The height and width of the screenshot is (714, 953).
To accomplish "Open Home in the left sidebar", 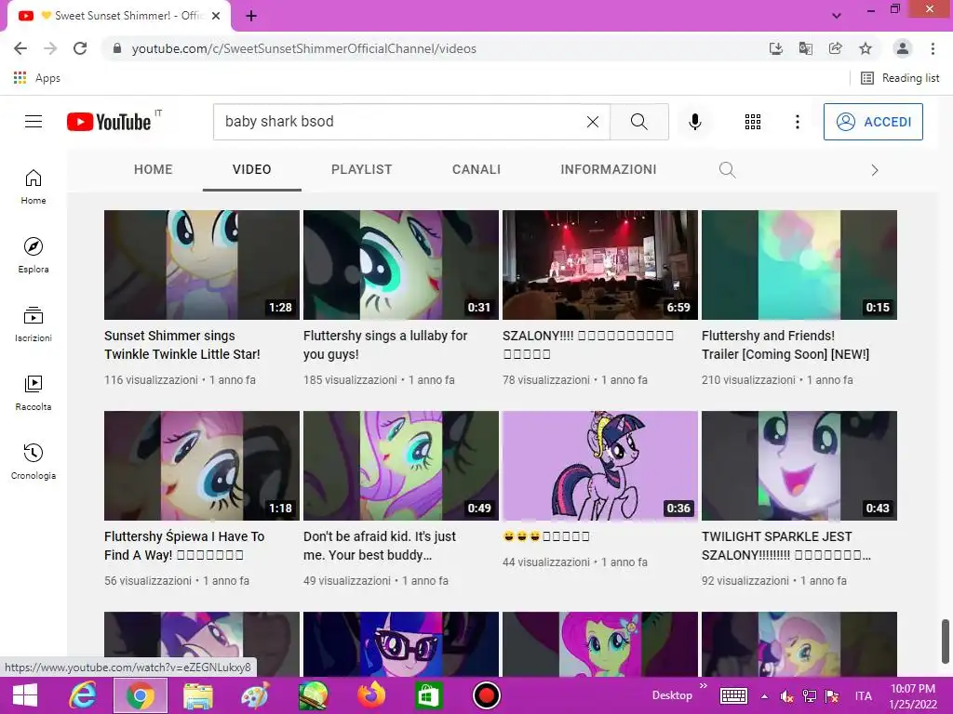I will click(34, 187).
